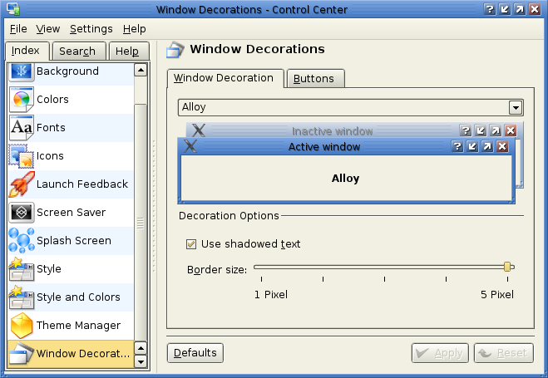Viewport: 548px width, 378px height.
Task: Open the Help menu
Action: 134,29
